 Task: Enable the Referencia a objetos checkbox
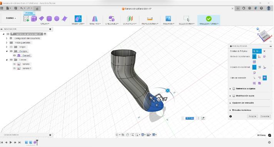(234, 89)
